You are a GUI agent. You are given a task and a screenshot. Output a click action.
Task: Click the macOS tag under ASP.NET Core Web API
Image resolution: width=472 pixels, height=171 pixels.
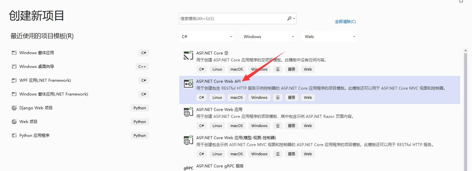point(236,97)
